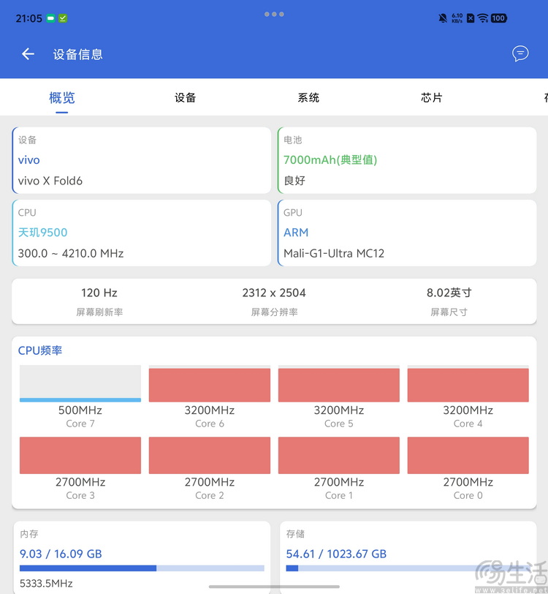Image resolution: width=548 pixels, height=594 pixels.
Task: Select the Core 2 frequency bar
Action: pos(210,455)
